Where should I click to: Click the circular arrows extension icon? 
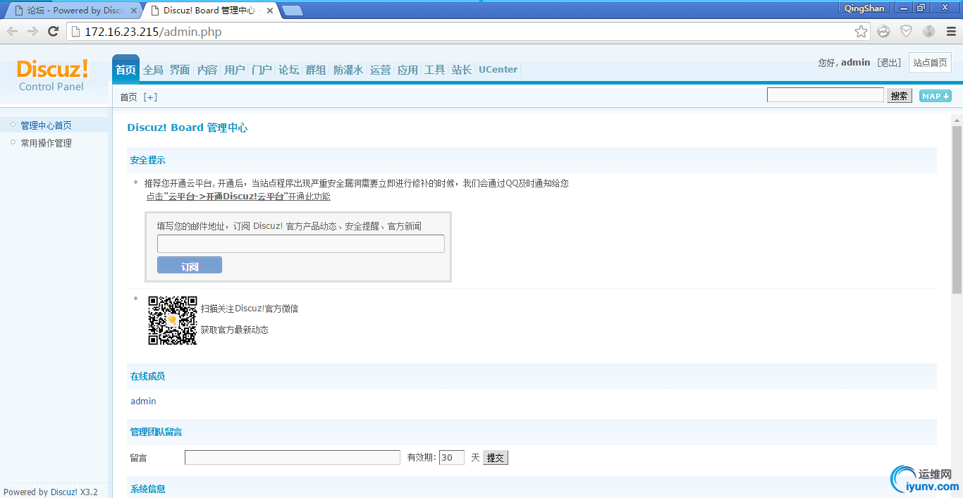883,31
